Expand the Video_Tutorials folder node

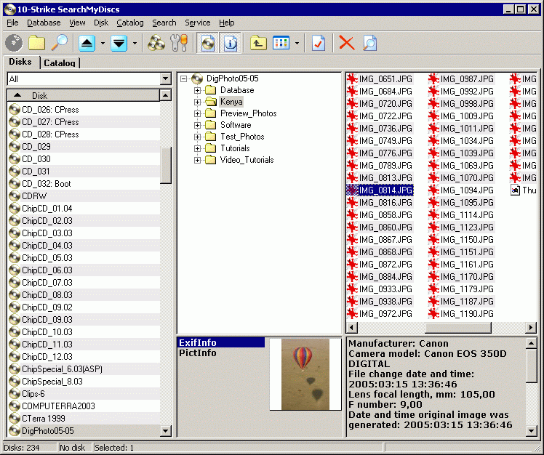(x=197, y=160)
